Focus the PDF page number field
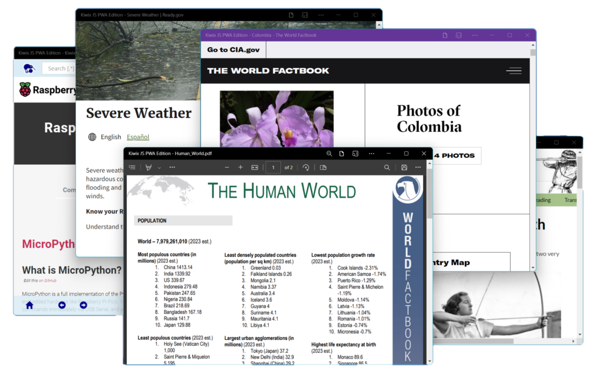Viewport: 594px width, 376px height. tap(273, 167)
